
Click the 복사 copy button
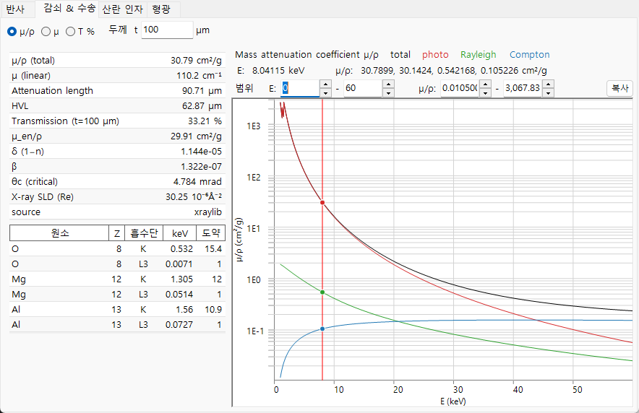point(620,88)
